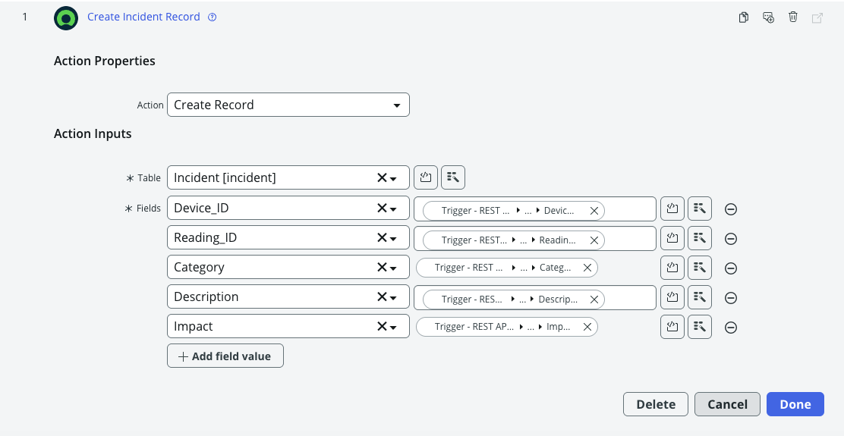
Task: Toggle scripting for Description field value
Action: coord(672,297)
